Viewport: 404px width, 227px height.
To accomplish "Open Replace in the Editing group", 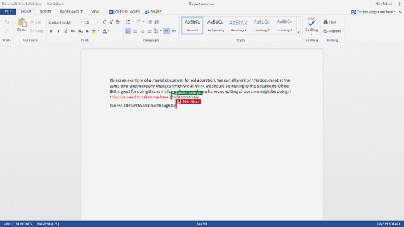I will (x=332, y=31).
